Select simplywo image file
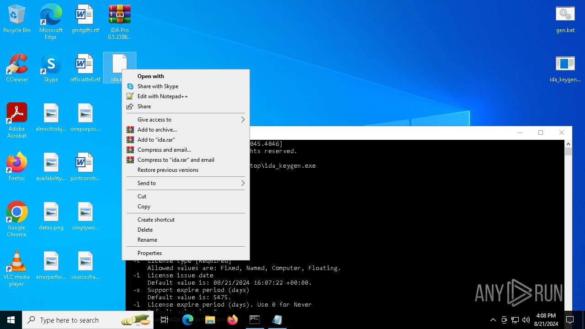 pos(85,217)
